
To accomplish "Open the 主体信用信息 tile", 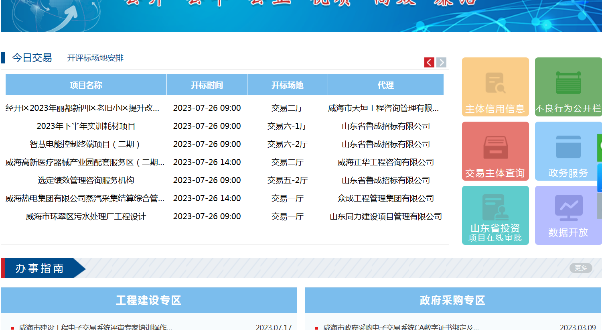I will point(495,87).
